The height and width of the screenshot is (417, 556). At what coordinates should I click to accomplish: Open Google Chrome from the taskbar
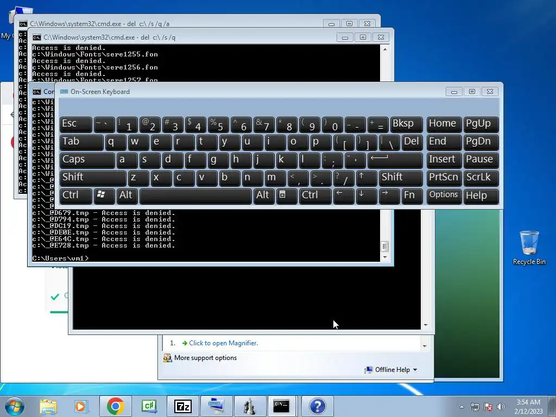tap(115, 406)
